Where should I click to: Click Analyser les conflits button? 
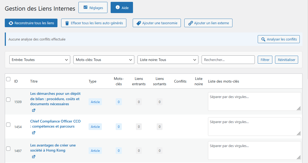click(279, 39)
